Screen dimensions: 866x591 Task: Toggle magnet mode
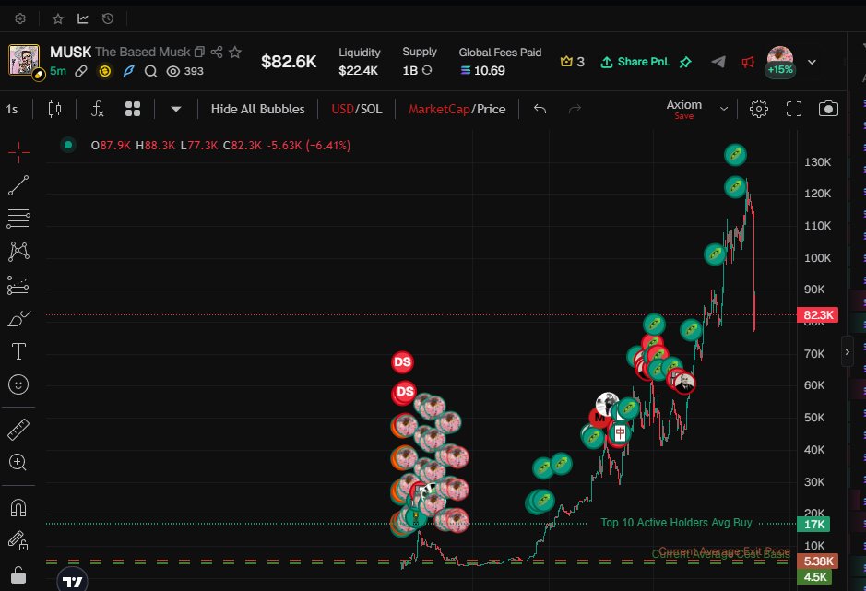(18, 508)
